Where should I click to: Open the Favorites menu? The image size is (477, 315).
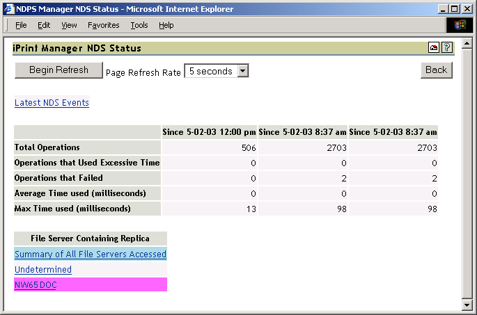click(103, 25)
